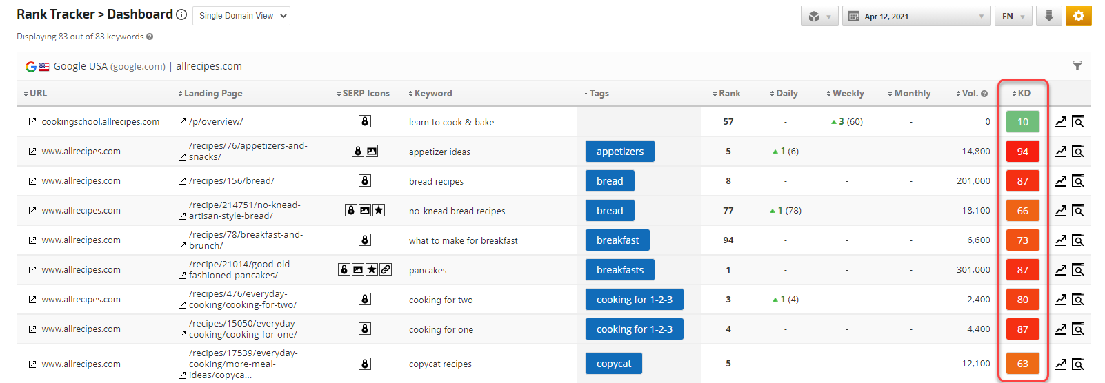
Task: Expand the cube icon dropdown
Action: pos(819,17)
